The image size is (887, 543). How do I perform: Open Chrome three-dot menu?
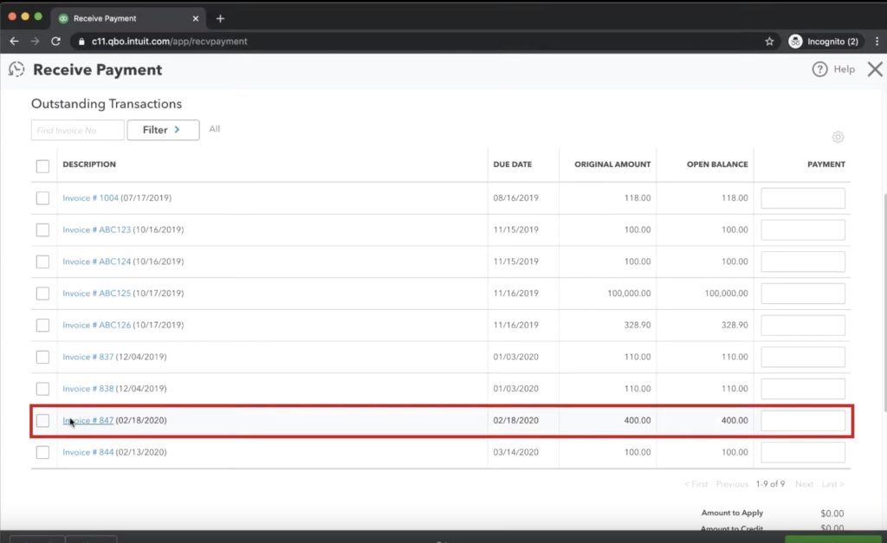(877, 42)
